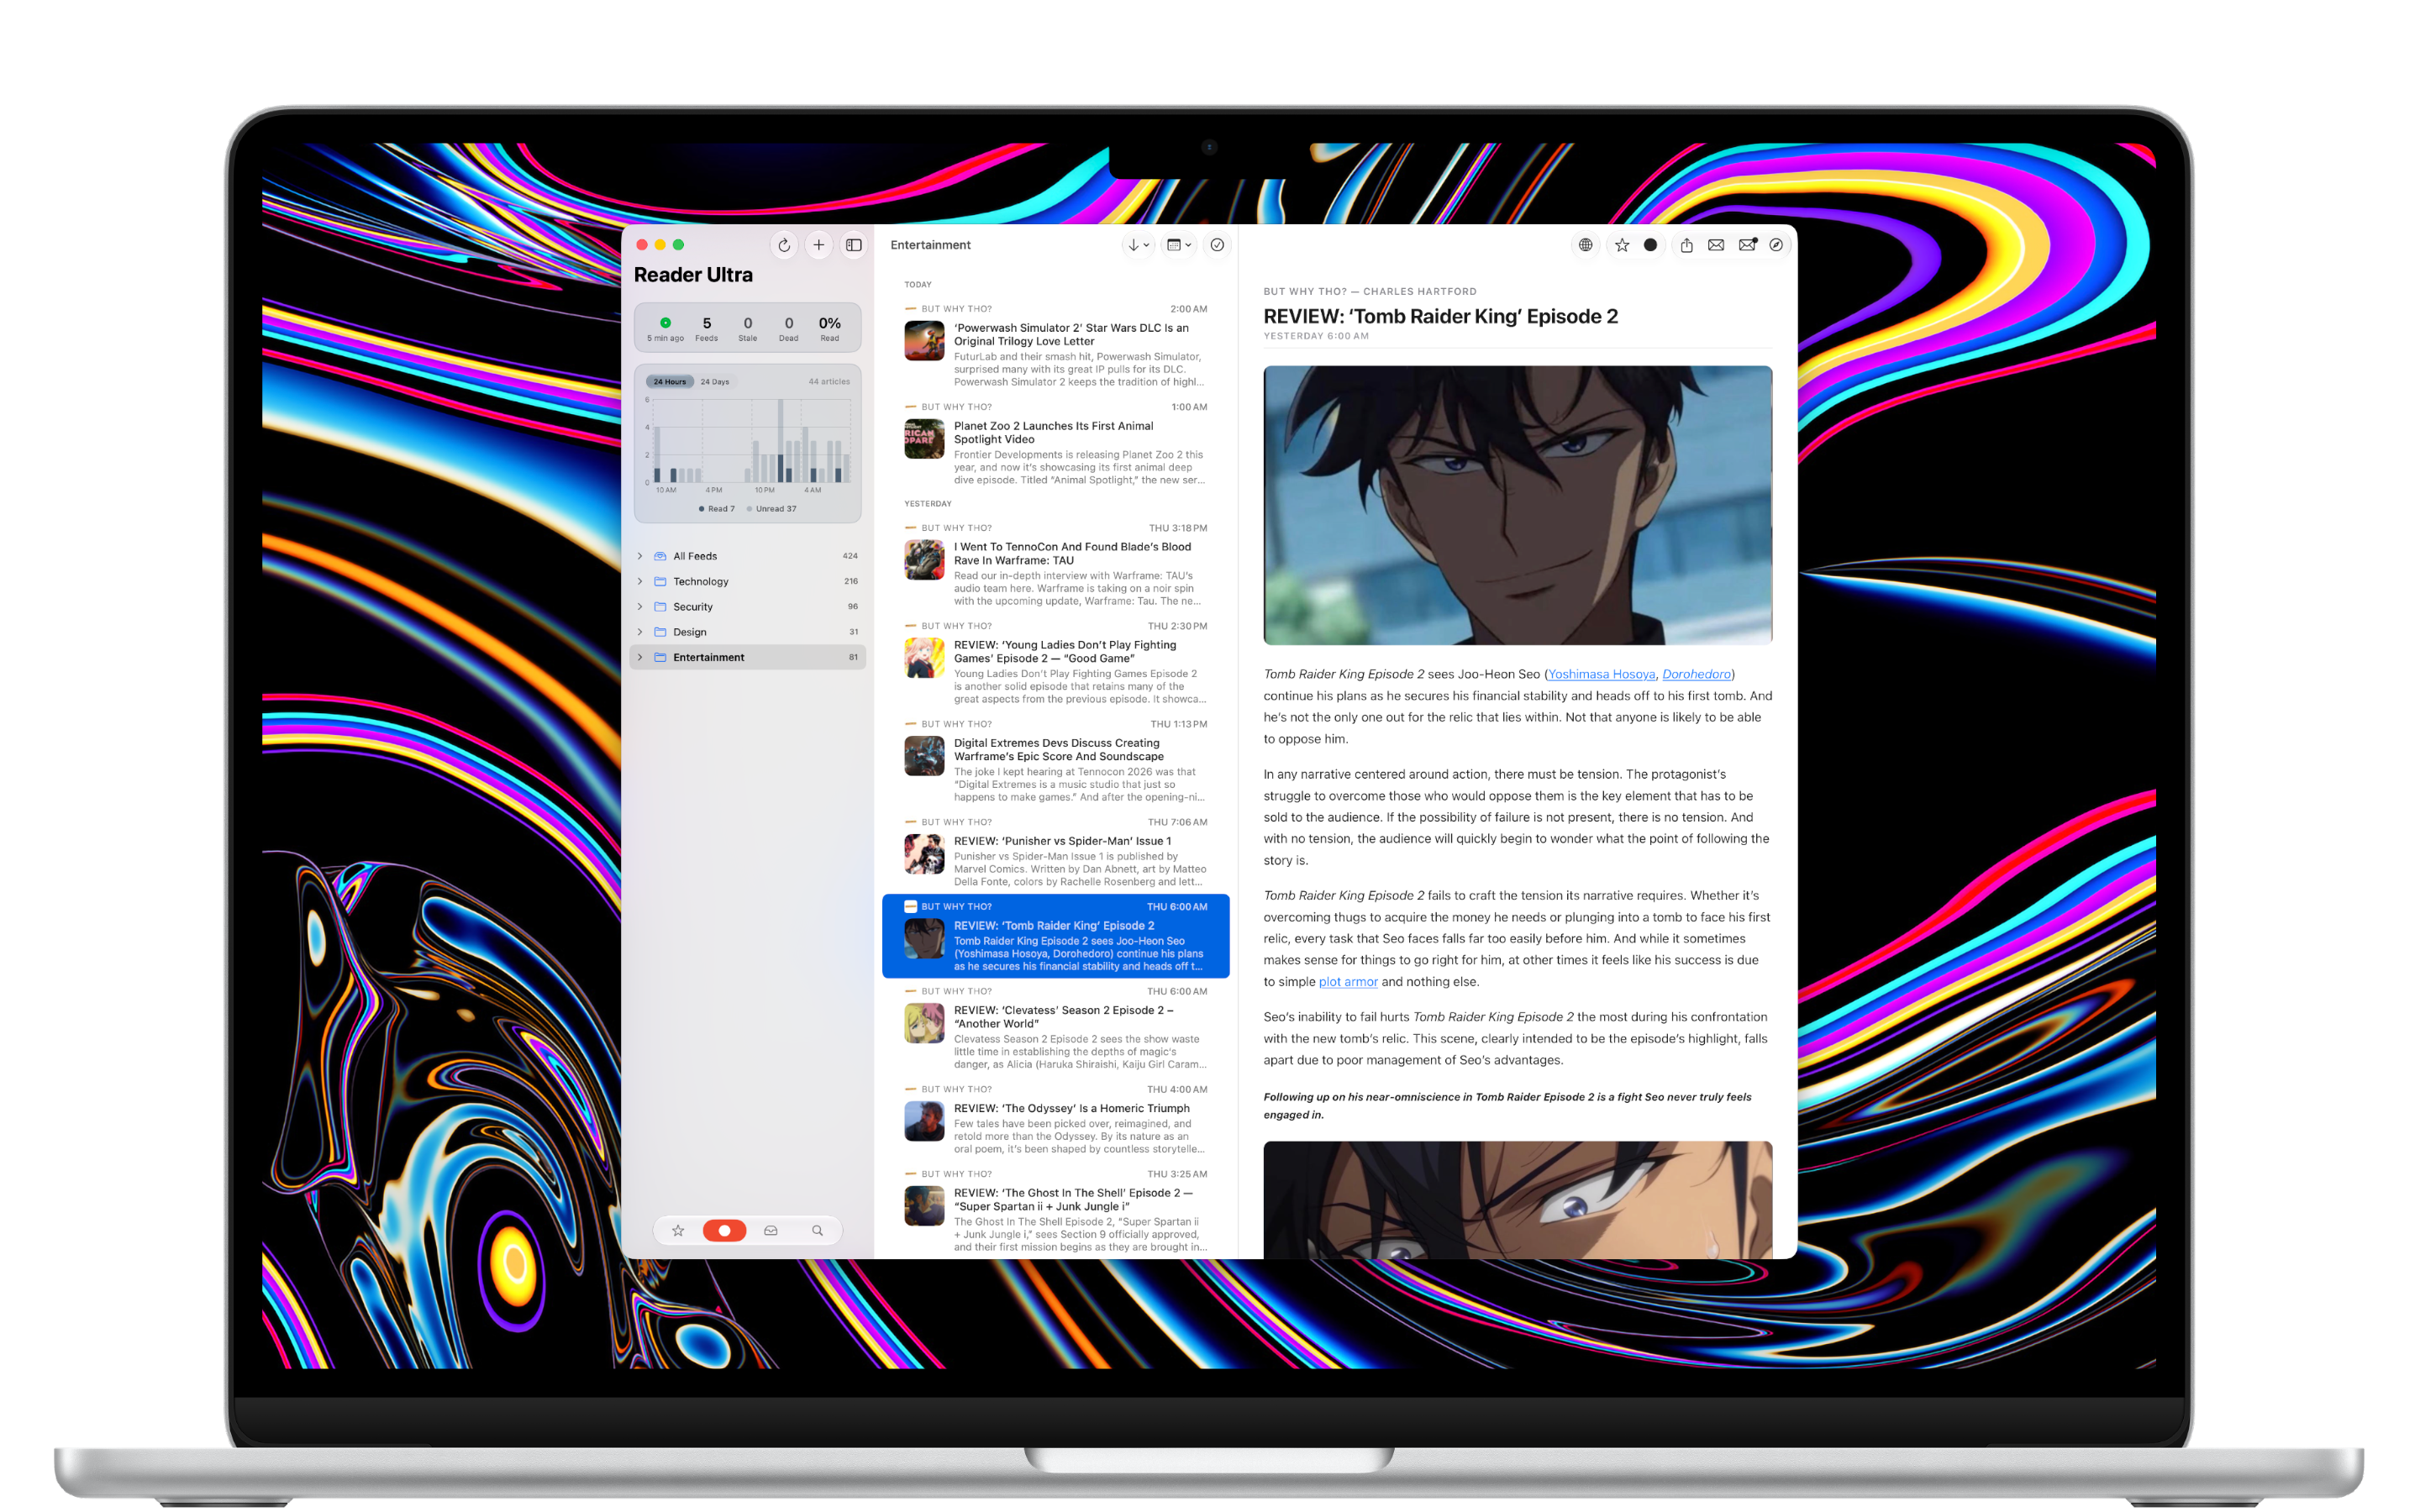Share the article using the share icon

[x=1686, y=245]
